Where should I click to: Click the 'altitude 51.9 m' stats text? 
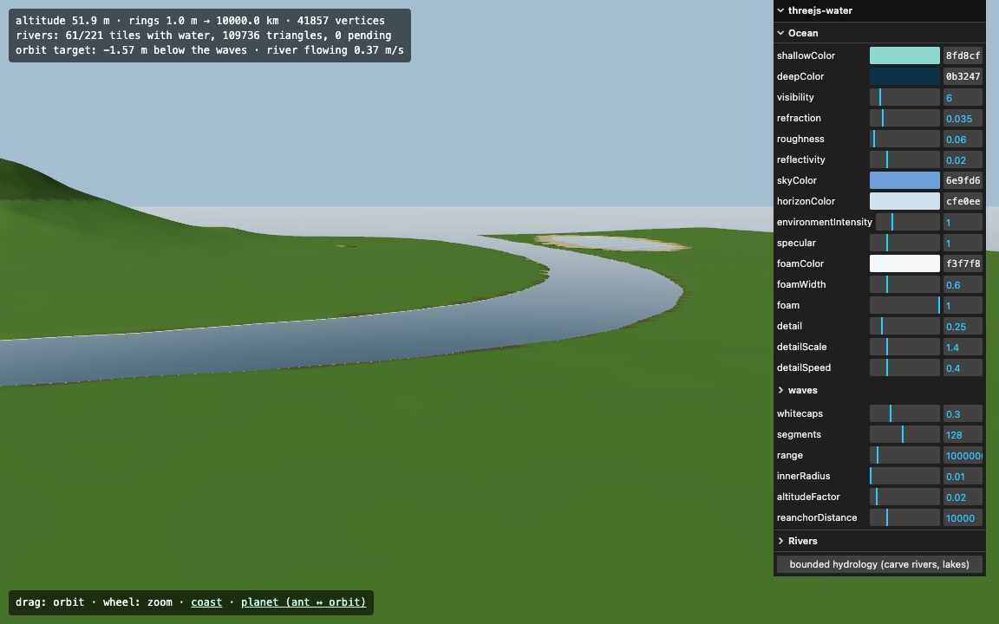pyautogui.click(x=62, y=21)
